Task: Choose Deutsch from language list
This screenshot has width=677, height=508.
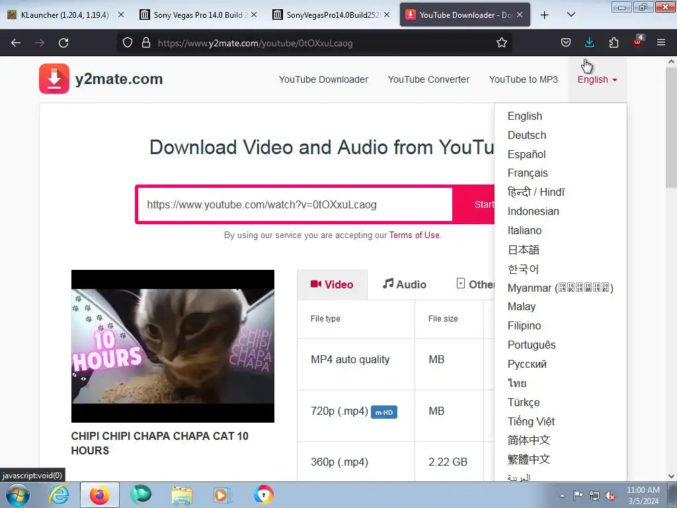Action: tap(527, 135)
